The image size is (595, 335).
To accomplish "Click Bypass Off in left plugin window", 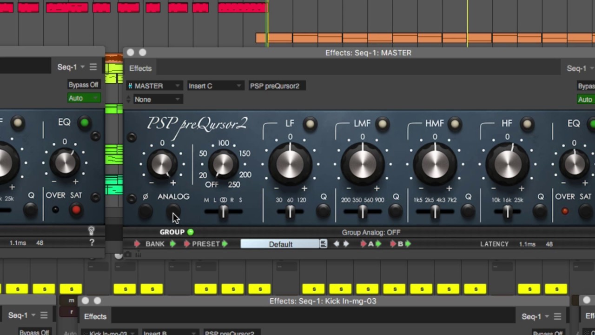I will 84,85.
